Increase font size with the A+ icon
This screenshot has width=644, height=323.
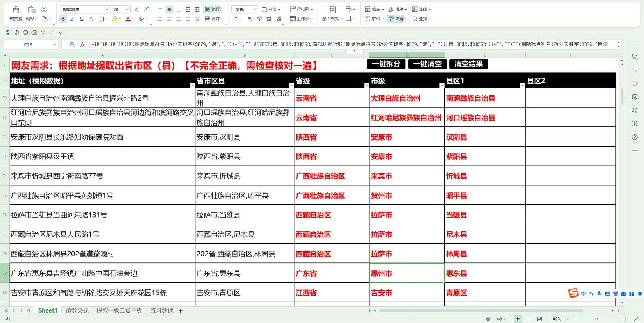[137, 9]
